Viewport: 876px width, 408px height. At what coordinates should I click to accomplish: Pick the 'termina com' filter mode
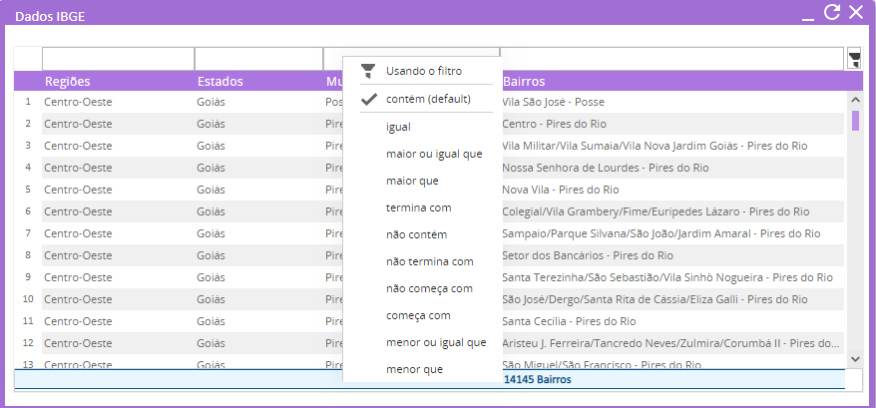coord(418,207)
